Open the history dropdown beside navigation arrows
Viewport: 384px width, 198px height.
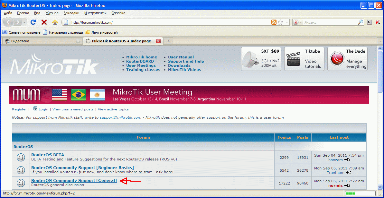click(x=24, y=22)
